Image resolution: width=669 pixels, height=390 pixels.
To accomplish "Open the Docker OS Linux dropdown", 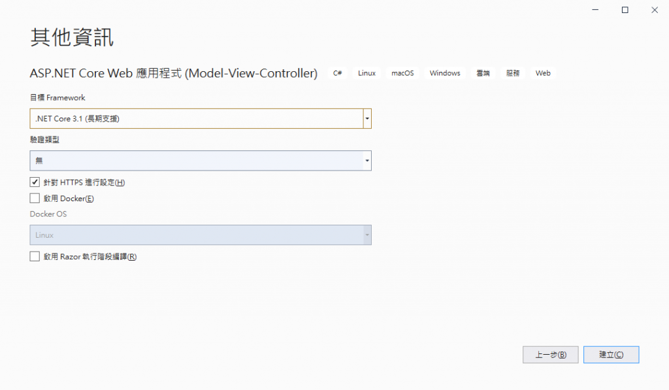I will [201, 235].
